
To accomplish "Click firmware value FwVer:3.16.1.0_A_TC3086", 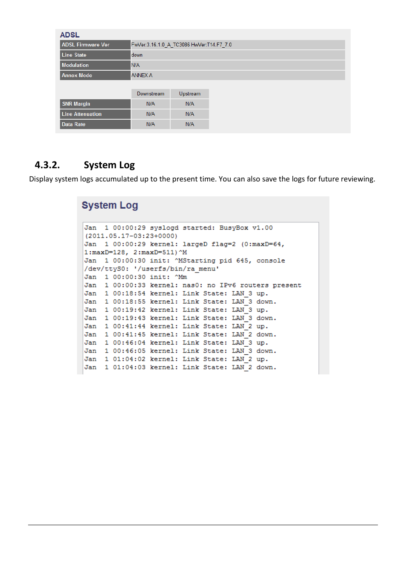I will [x=160, y=45].
